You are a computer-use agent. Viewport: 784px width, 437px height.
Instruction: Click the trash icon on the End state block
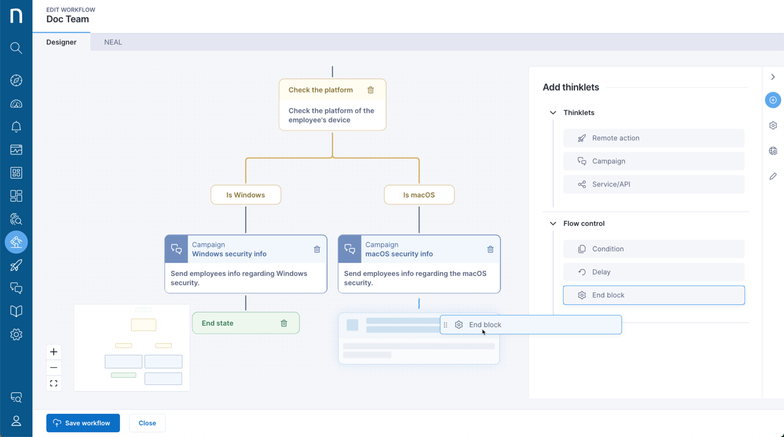point(284,323)
